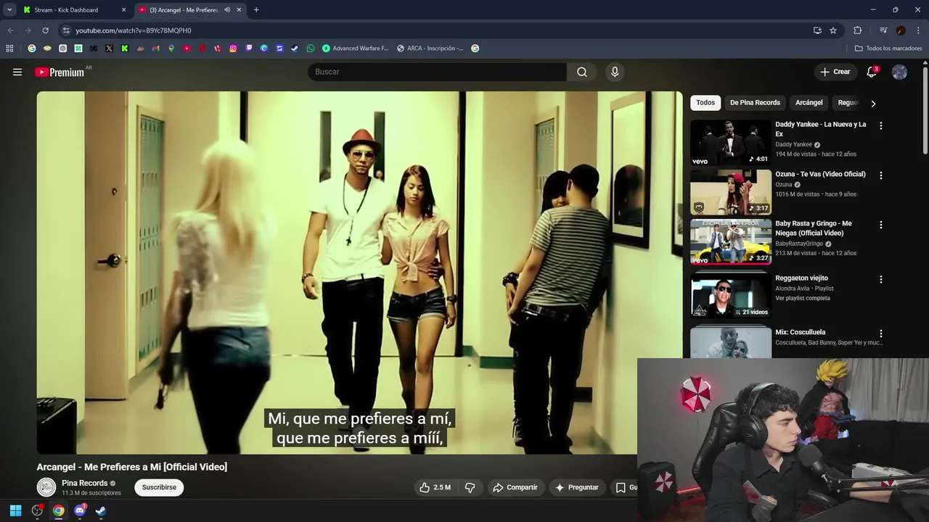Open the Mix: Cosculluela title
The image size is (929, 522).
(x=800, y=332)
